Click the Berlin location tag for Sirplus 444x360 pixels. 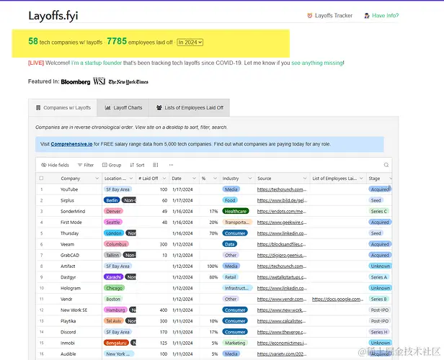[x=112, y=200]
